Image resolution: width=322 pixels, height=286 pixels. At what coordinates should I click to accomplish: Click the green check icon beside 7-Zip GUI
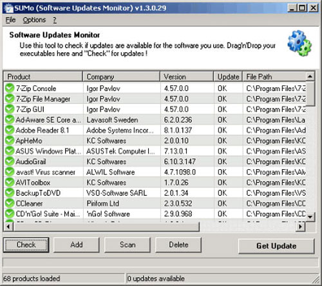point(10,109)
